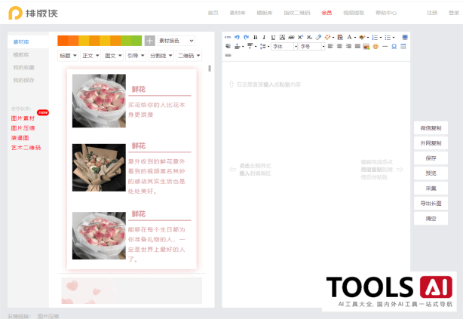Insert special character with Omega icon

(x=394, y=46)
